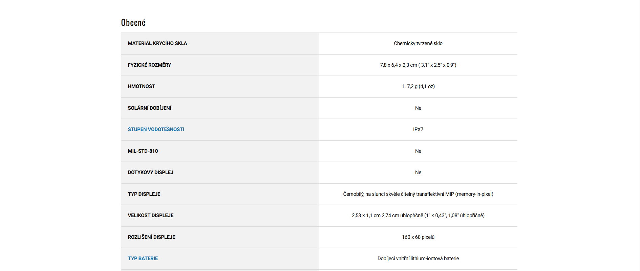Viewport: 640px width, 271px height.
Task: Click the Typ displeje row label
Action: pos(144,194)
